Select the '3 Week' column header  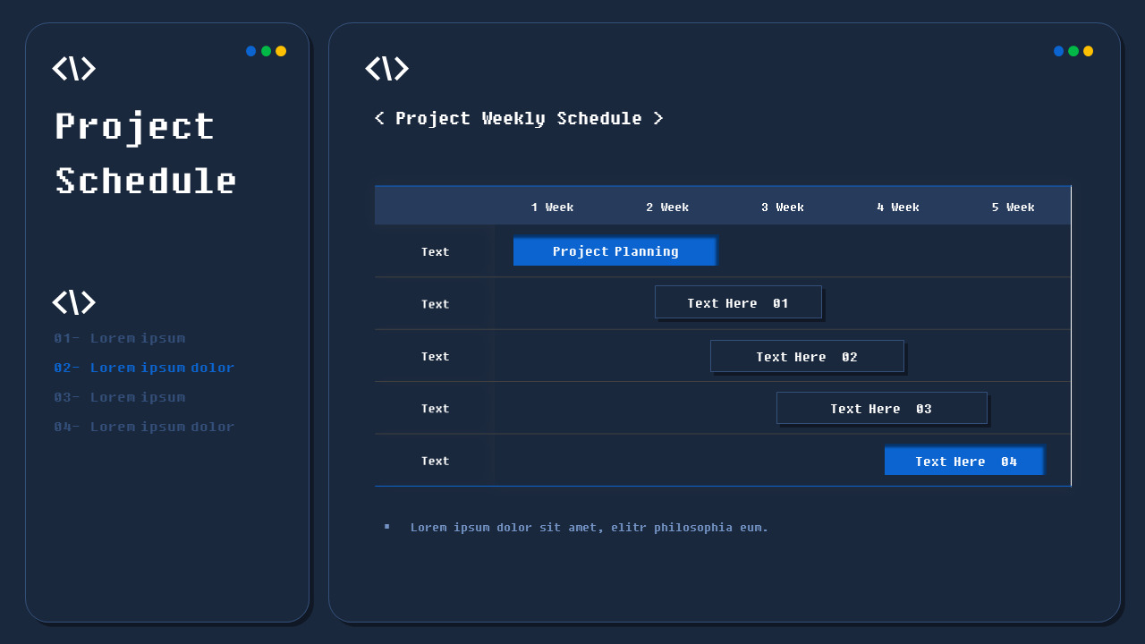(783, 207)
